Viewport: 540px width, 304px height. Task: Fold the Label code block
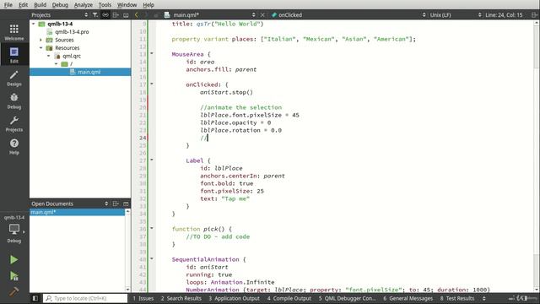[152, 160]
